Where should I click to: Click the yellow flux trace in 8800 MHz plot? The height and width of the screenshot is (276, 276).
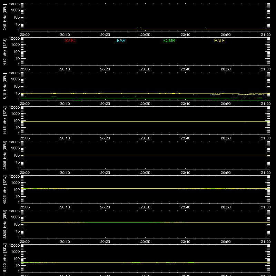145,222
